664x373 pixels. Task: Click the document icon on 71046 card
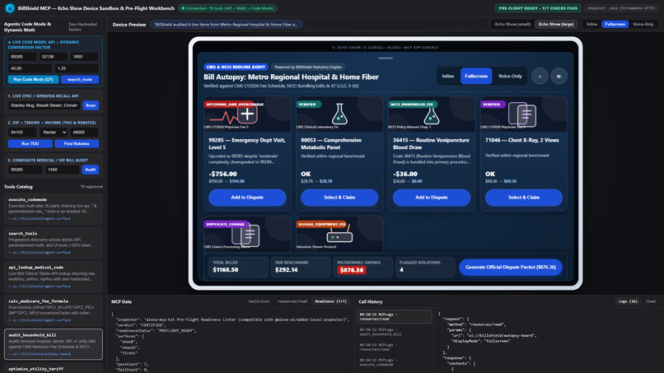click(522, 114)
